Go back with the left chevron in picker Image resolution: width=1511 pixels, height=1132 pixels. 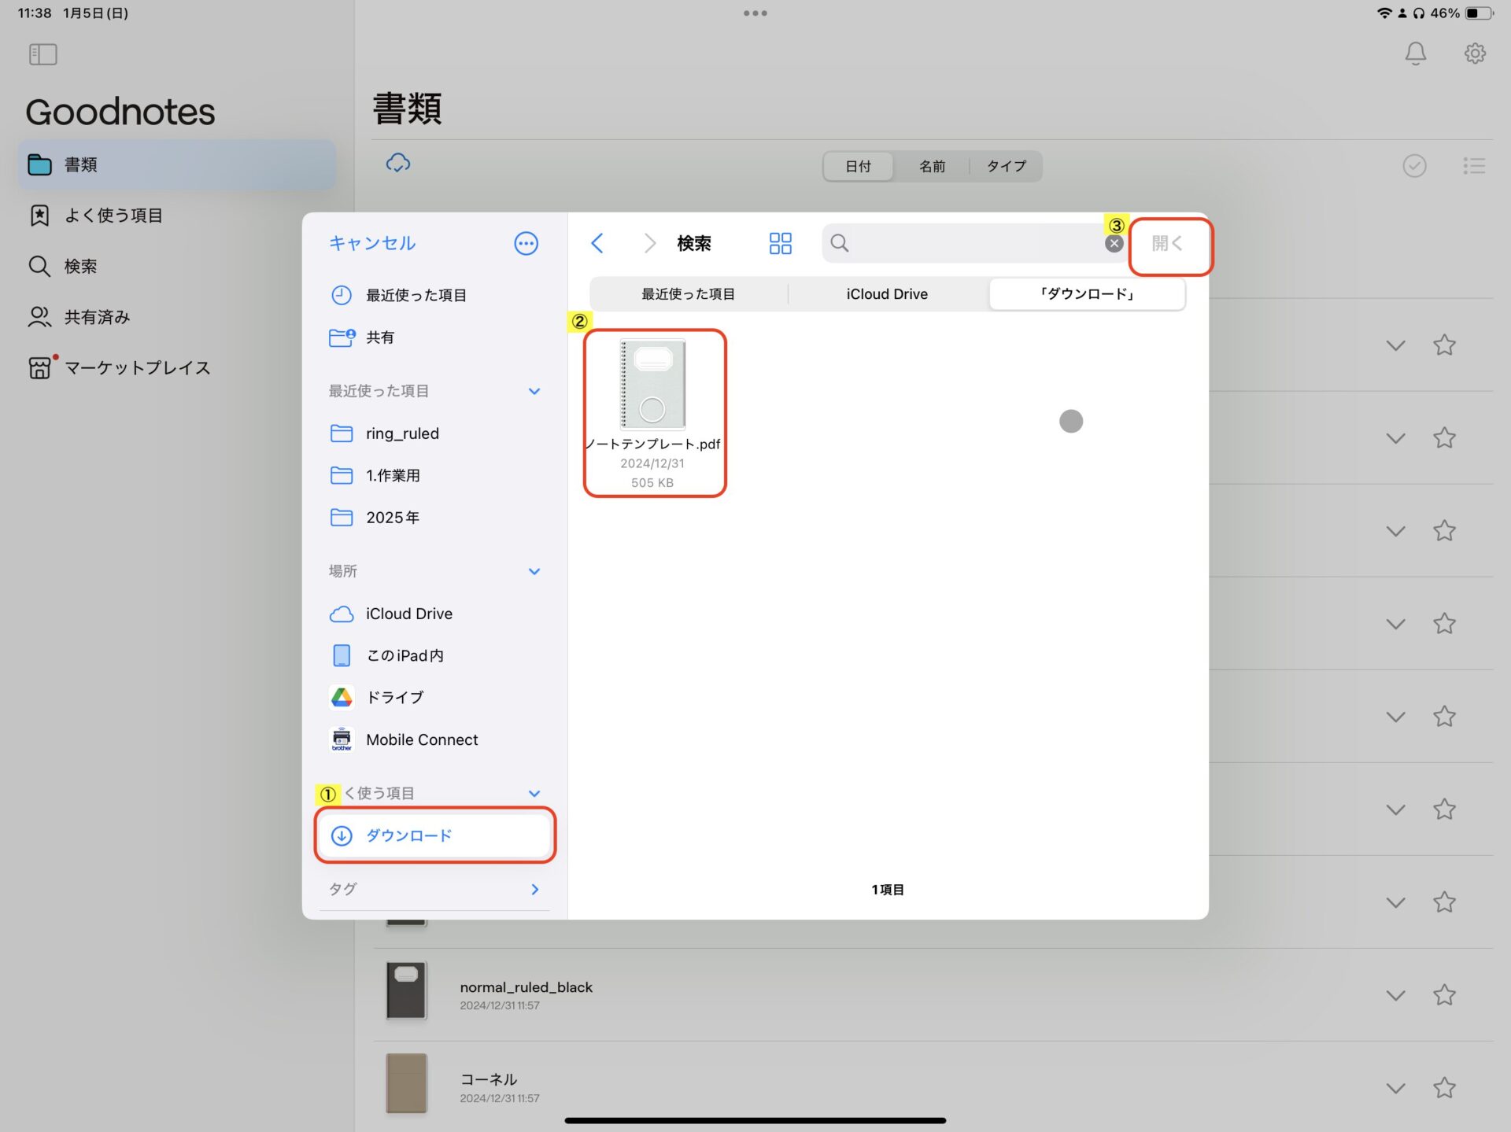pyautogui.click(x=597, y=243)
